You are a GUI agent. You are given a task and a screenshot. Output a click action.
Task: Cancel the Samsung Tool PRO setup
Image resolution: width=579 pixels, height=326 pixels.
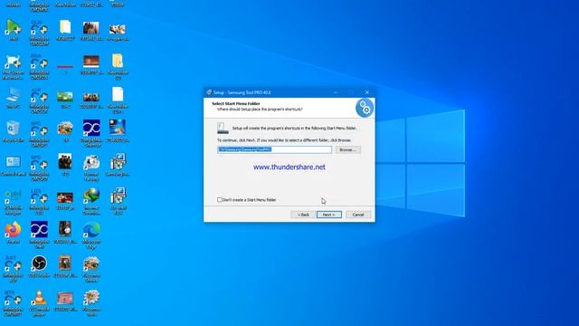pos(358,215)
